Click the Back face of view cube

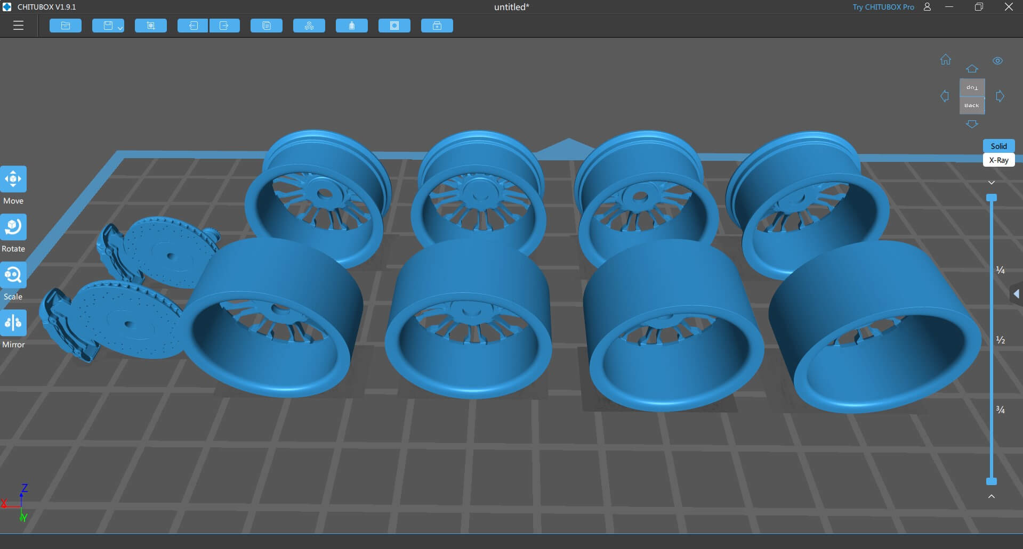click(972, 105)
